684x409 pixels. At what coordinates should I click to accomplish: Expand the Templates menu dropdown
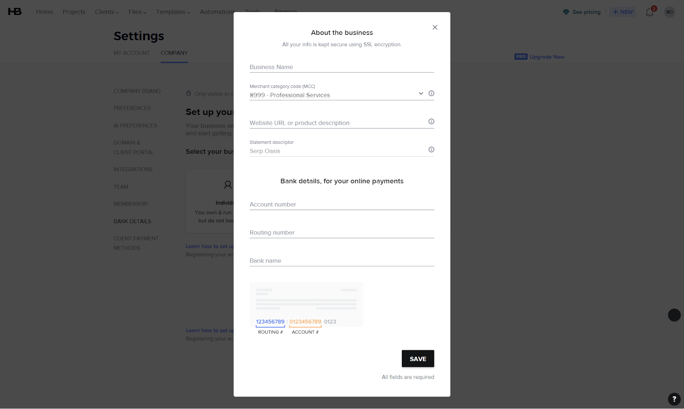[x=173, y=12]
